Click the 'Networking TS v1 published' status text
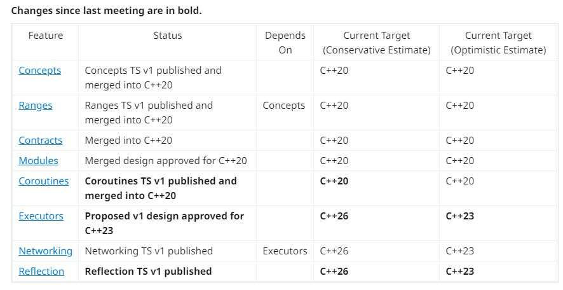Screen dimensions: 563x290 [149, 251]
